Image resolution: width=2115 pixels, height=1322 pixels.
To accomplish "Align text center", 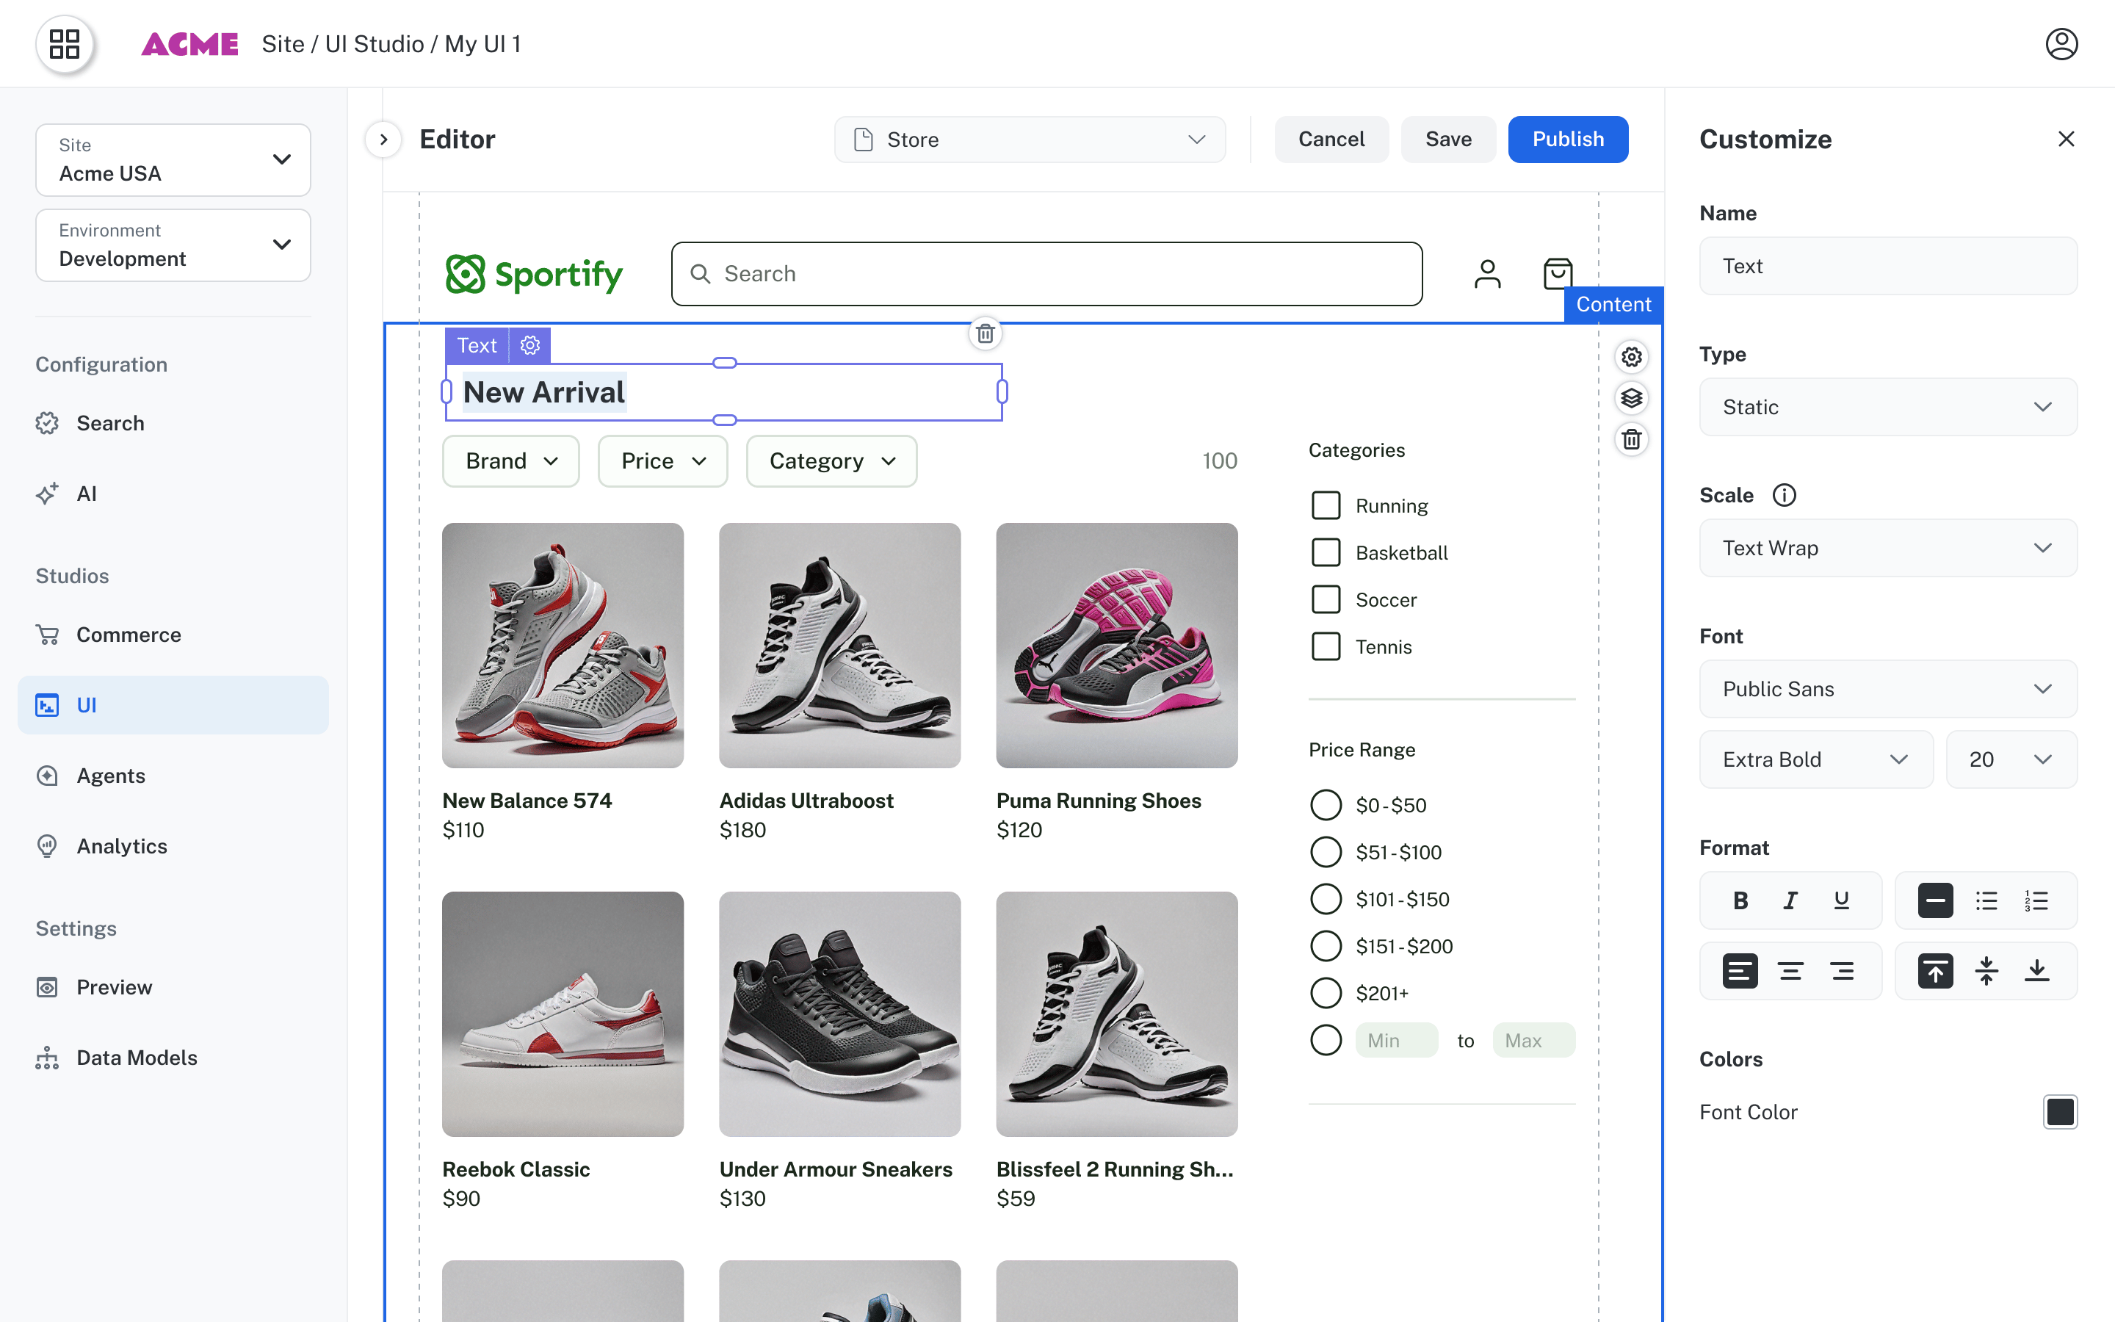I will tap(1790, 970).
